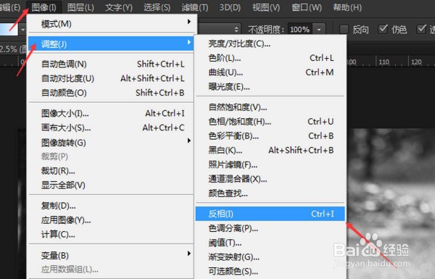Open 亮度/对比度(C)... adjustment
This screenshot has width=435, height=279.
[x=270, y=43]
